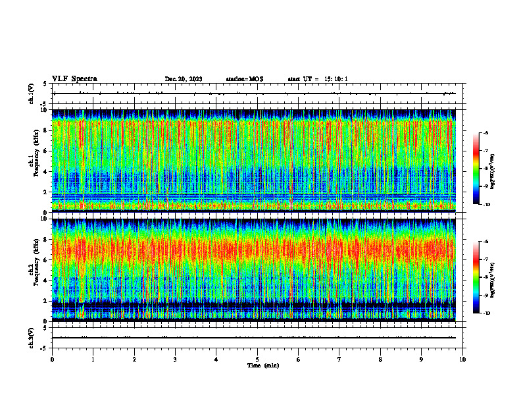Screen dimensions: 521x403
Task: Click the ch.2 spectrogram color bar
Action: click(x=476, y=277)
